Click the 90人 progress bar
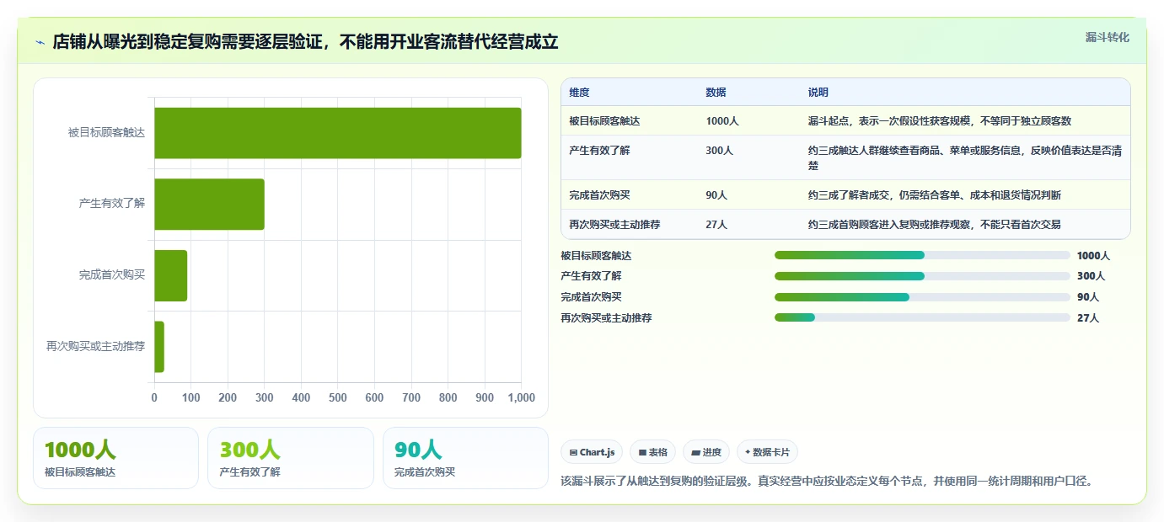1164x522 pixels. pyautogui.click(x=922, y=297)
